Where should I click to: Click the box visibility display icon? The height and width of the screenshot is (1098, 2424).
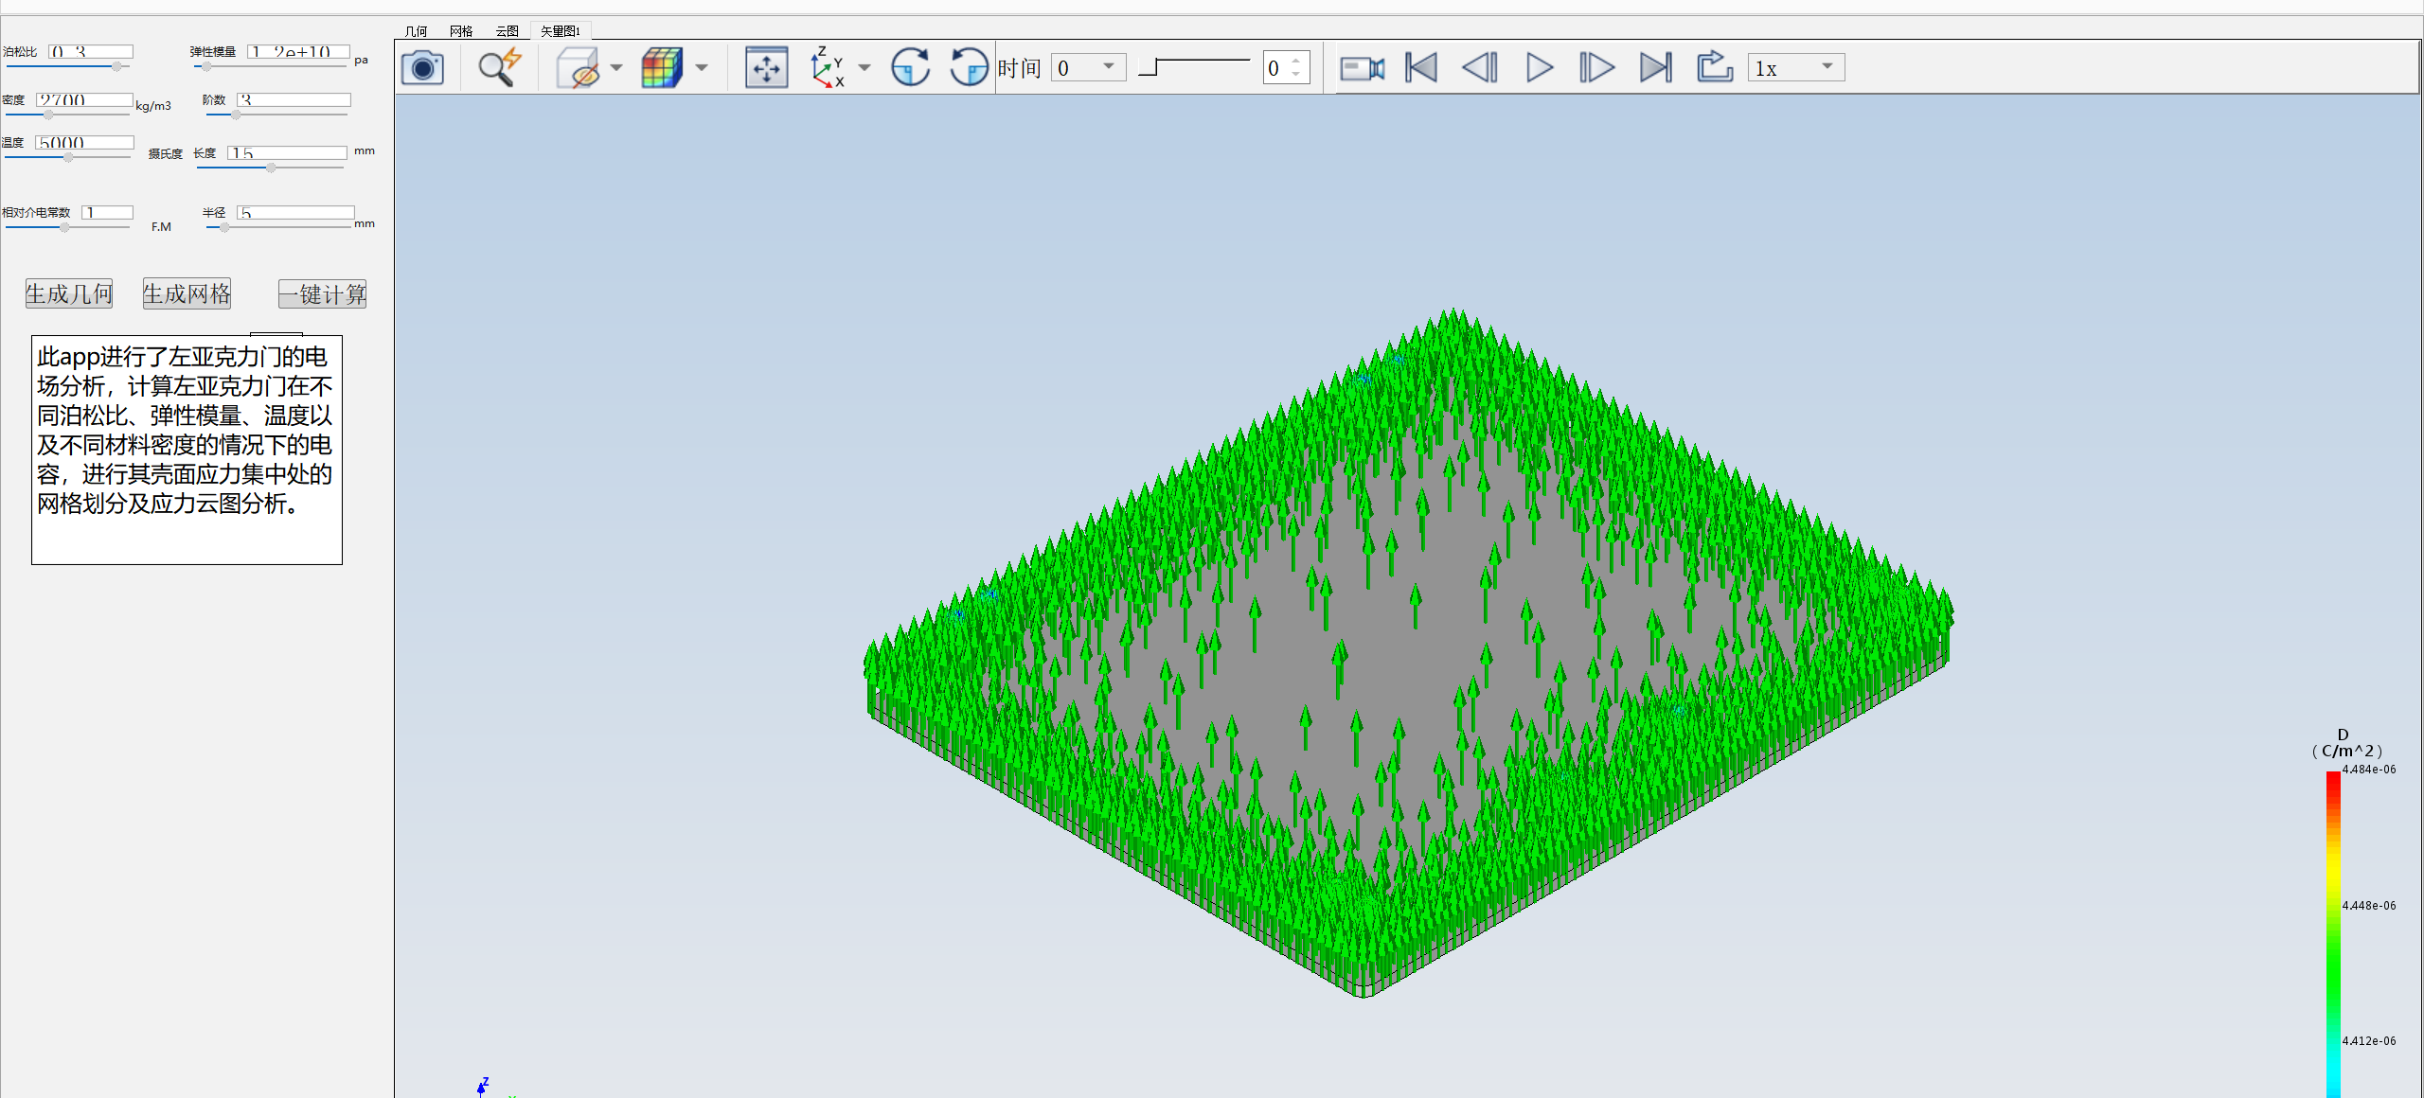pos(578,68)
